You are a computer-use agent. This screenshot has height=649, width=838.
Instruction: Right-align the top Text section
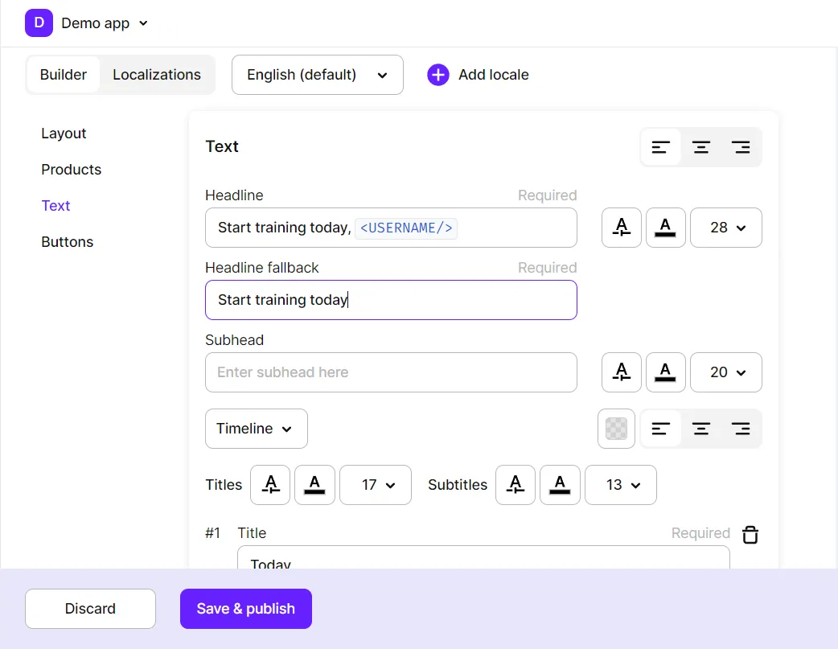click(x=741, y=147)
